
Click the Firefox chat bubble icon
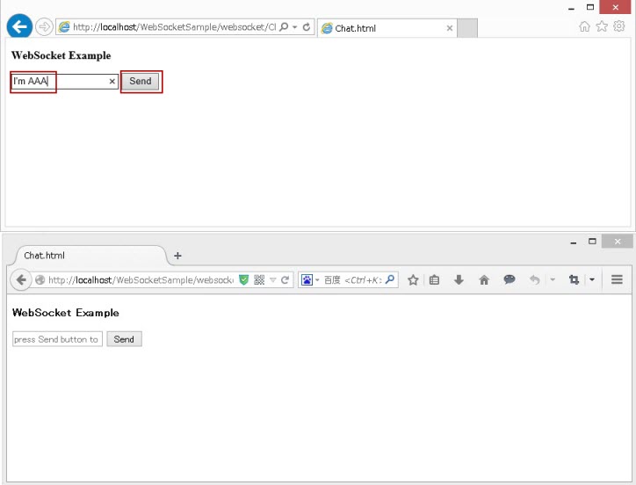[510, 279]
